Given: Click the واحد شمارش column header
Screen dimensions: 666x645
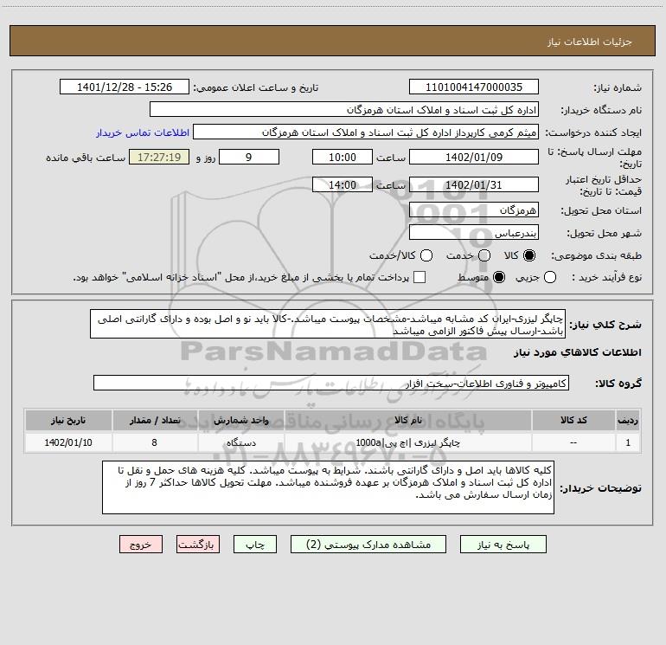Looking at the screenshot, I should click(240, 420).
